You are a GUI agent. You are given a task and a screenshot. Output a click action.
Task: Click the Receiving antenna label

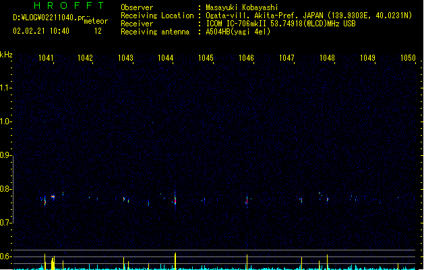coord(155,32)
